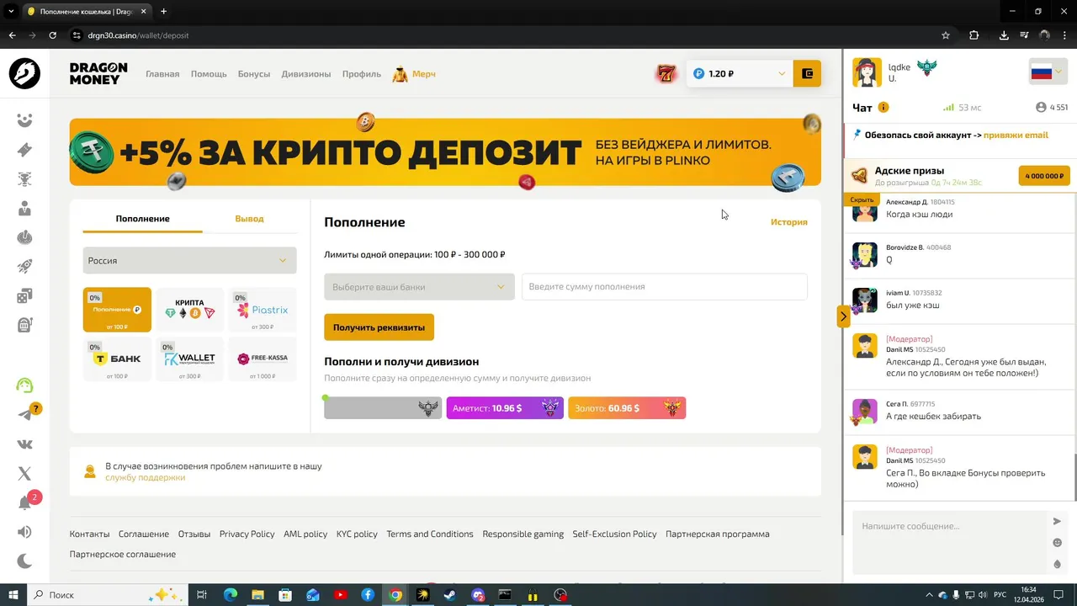
Task: Click the служба поддержки link
Action: point(145,477)
